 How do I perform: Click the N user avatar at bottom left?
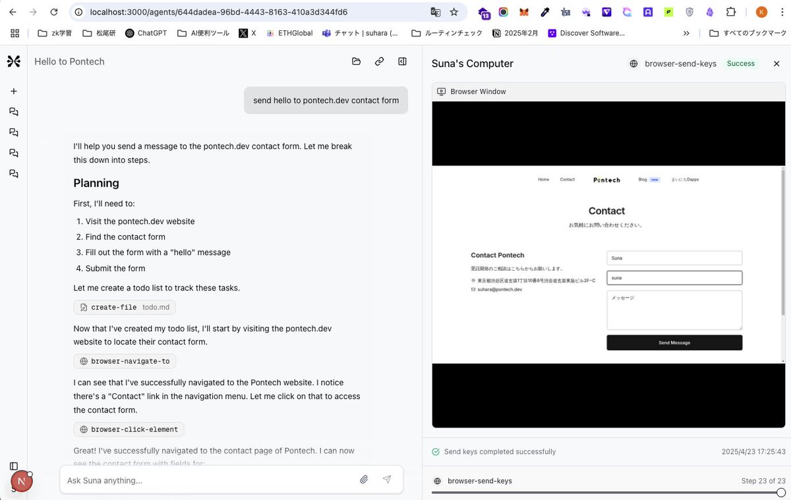click(x=22, y=482)
